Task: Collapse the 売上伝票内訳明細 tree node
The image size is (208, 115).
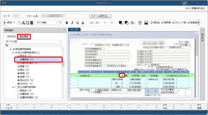Action: pyautogui.click(x=13, y=87)
